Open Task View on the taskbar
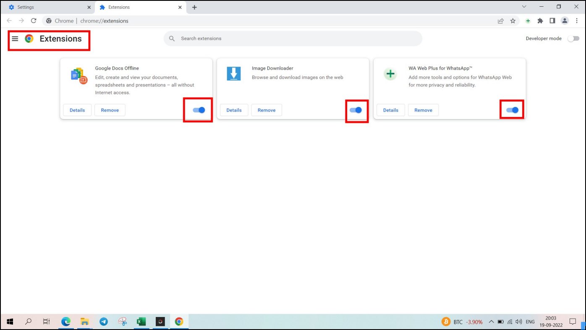The width and height of the screenshot is (586, 330). coord(47,322)
